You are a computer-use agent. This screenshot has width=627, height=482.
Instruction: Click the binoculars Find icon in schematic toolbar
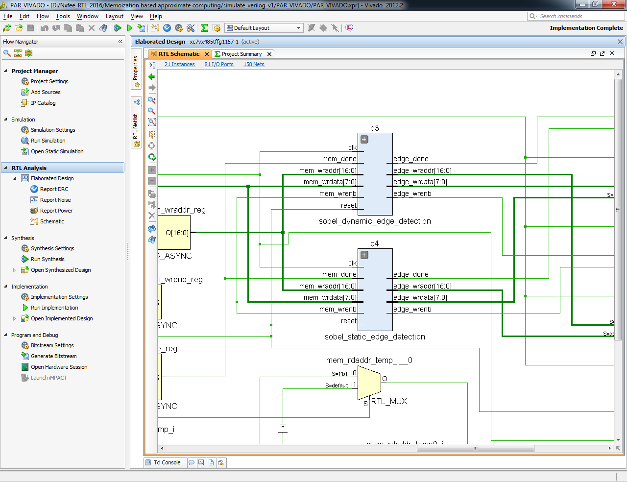[x=152, y=240]
